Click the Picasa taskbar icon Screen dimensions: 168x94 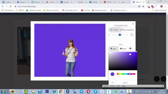(33, 91)
